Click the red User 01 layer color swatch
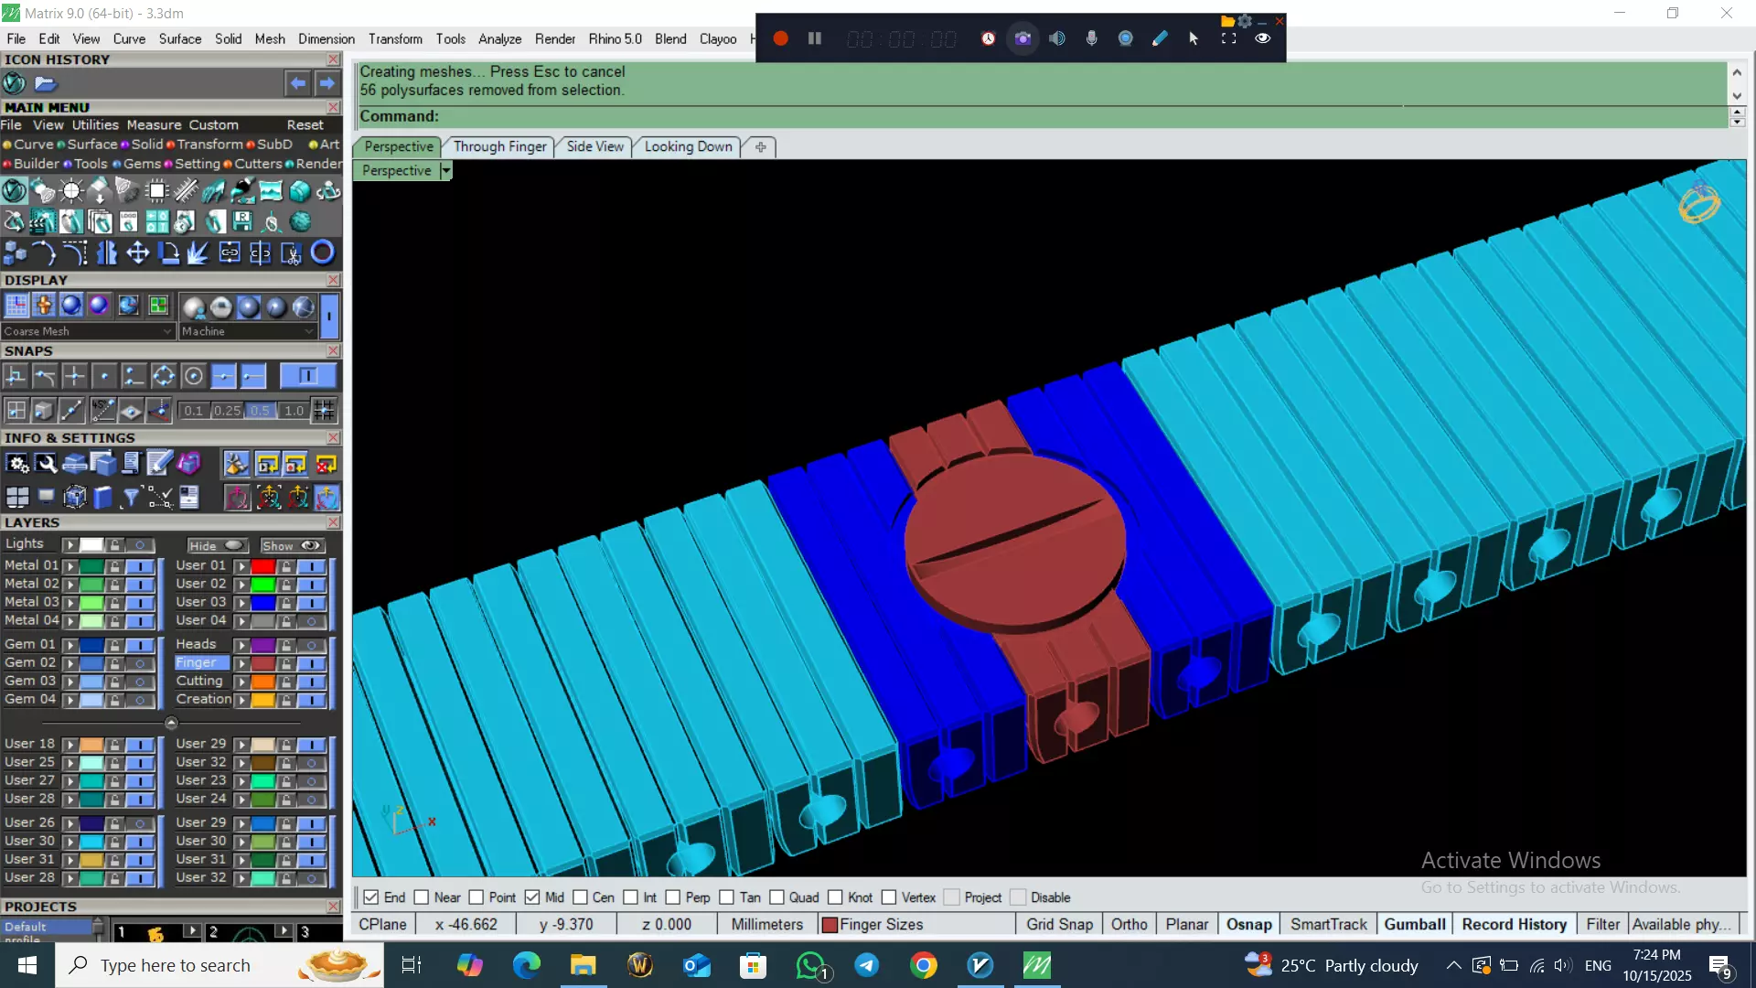This screenshot has width=1756, height=988. pos(263,566)
